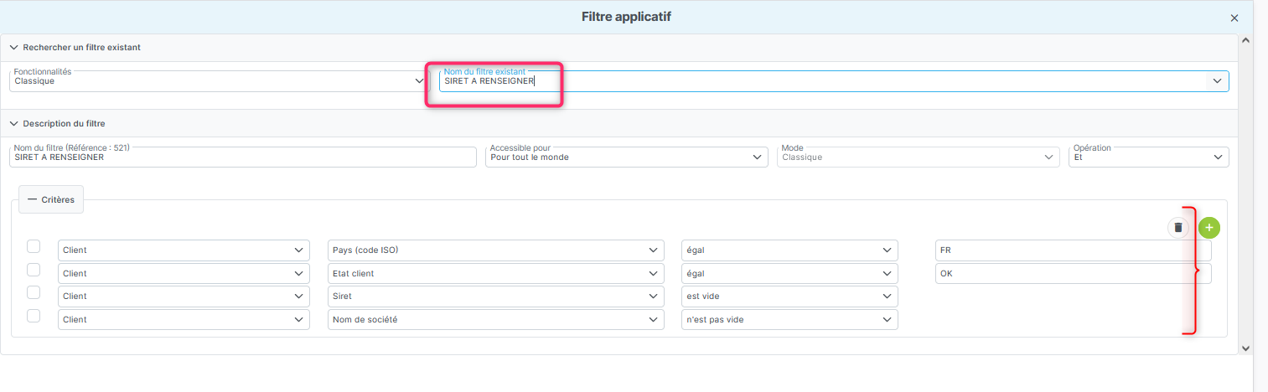
Task: Click the value field containing FR
Action: 1073,250
